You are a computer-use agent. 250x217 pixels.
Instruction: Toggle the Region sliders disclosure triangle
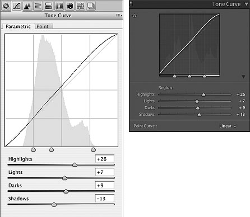[x=243, y=77]
